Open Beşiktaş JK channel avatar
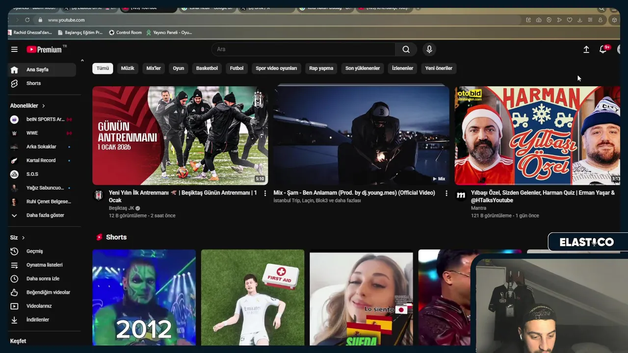The height and width of the screenshot is (353, 628). point(98,195)
